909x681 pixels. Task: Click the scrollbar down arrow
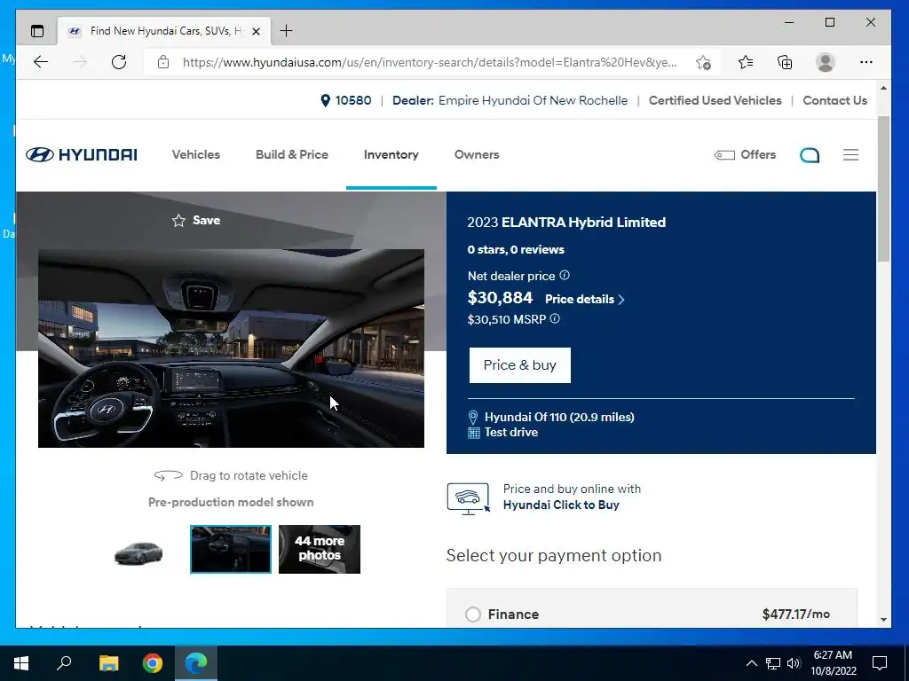pos(883,620)
